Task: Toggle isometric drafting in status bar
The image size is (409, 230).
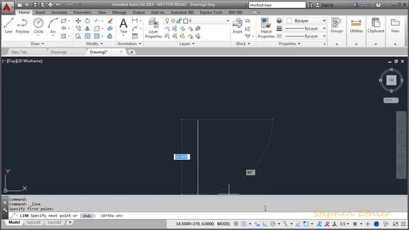Action: [286, 224]
